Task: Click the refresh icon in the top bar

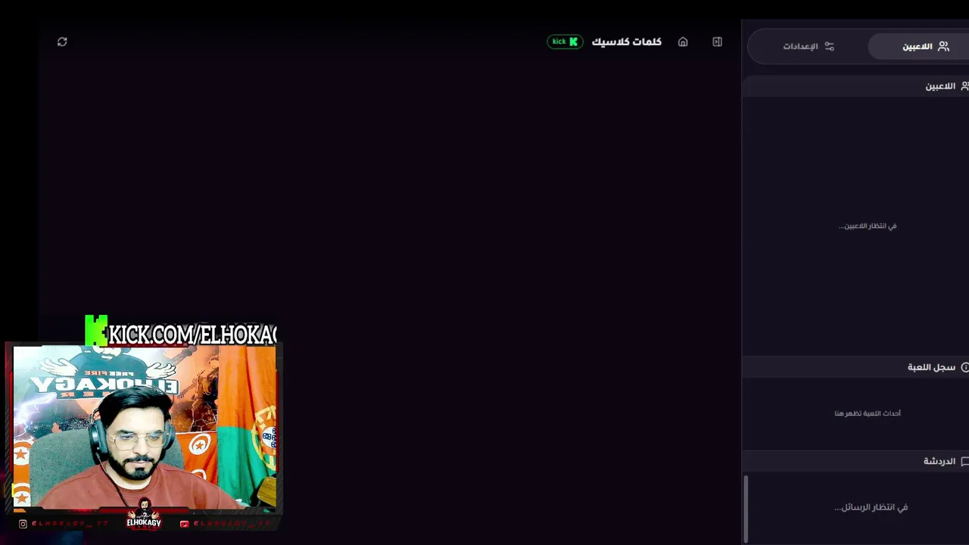Action: (62, 42)
